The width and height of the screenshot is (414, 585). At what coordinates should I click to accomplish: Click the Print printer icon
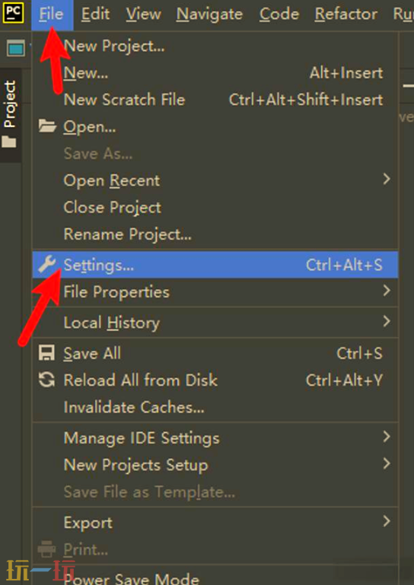pos(47,549)
